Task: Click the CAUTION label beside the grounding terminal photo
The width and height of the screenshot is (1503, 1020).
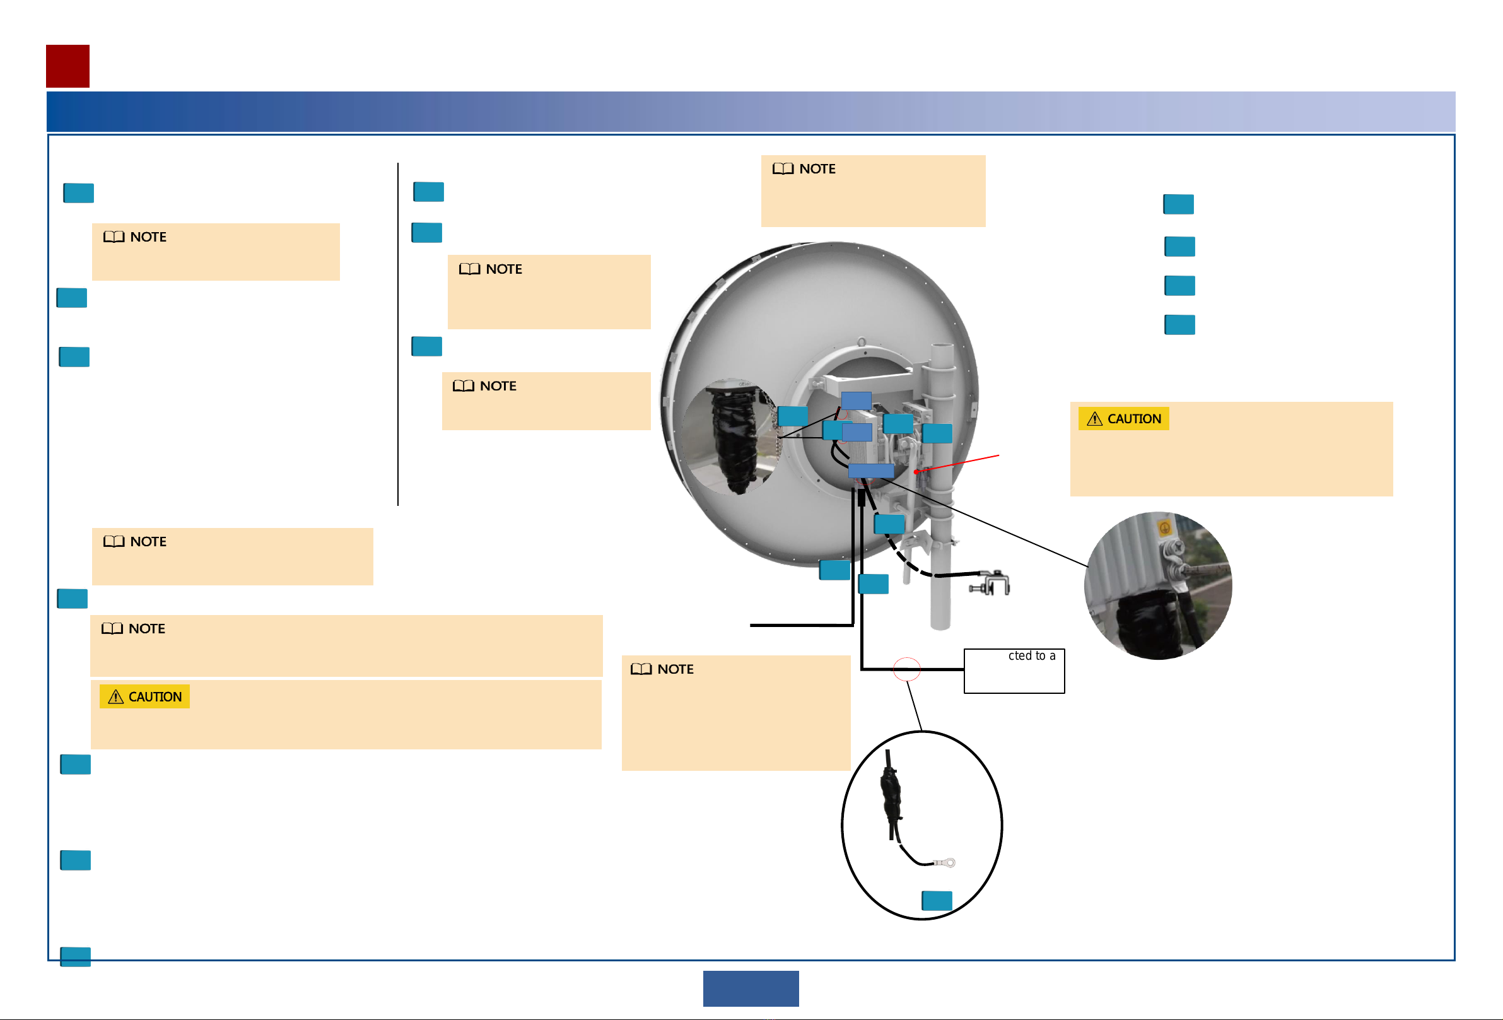Action: tap(1123, 418)
